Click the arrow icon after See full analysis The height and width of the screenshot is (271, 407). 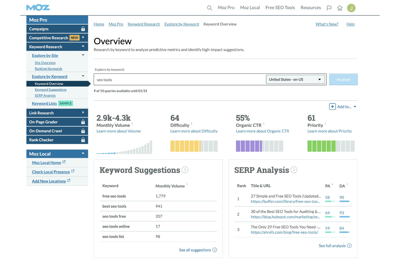(x=349, y=246)
